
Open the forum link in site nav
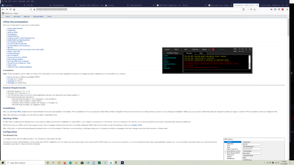(x=49, y=16)
